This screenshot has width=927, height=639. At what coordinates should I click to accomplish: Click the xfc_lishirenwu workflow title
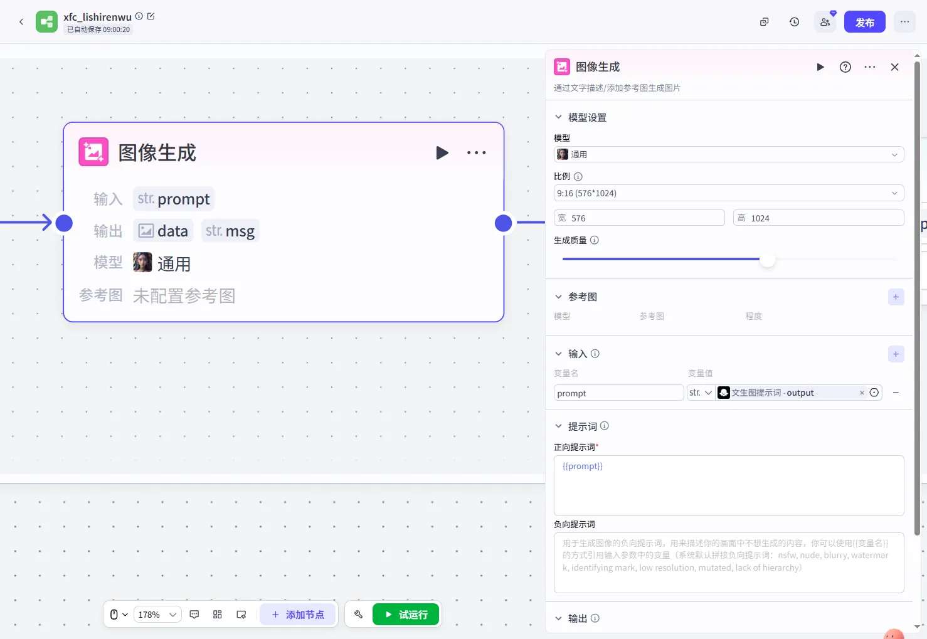97,17
